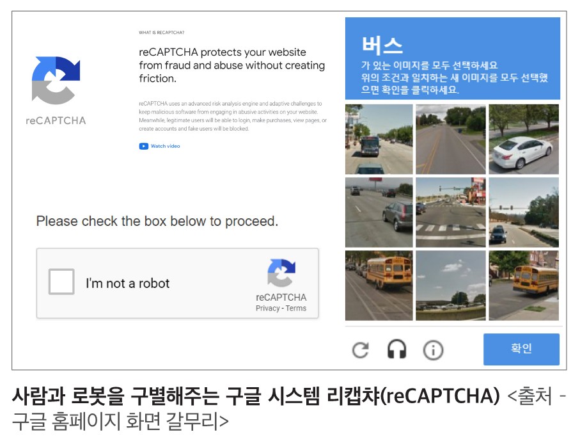Open the info help icon
Image resolution: width=580 pixels, height=448 pixels.
pos(433,350)
